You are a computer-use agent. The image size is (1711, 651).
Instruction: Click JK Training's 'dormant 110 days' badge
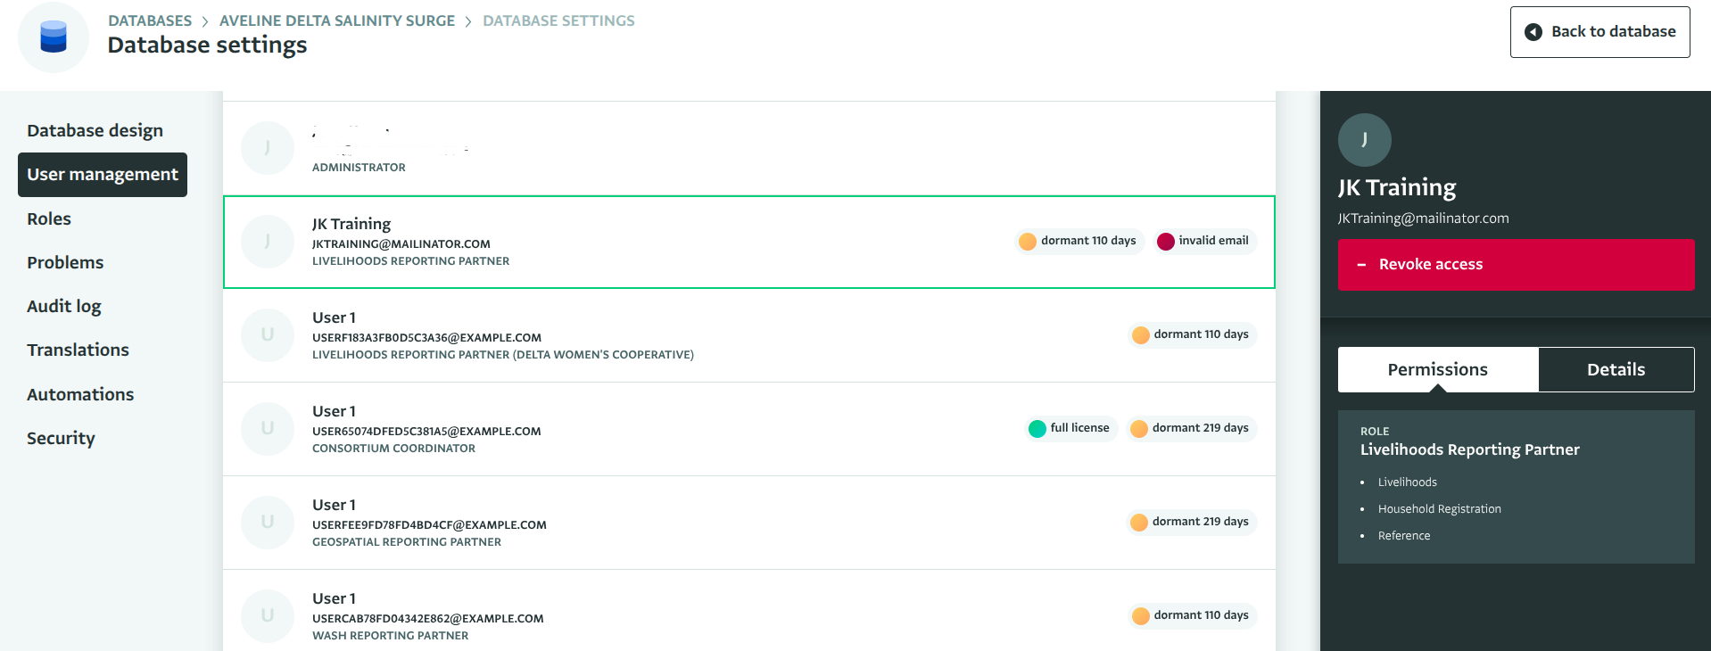click(x=1079, y=241)
